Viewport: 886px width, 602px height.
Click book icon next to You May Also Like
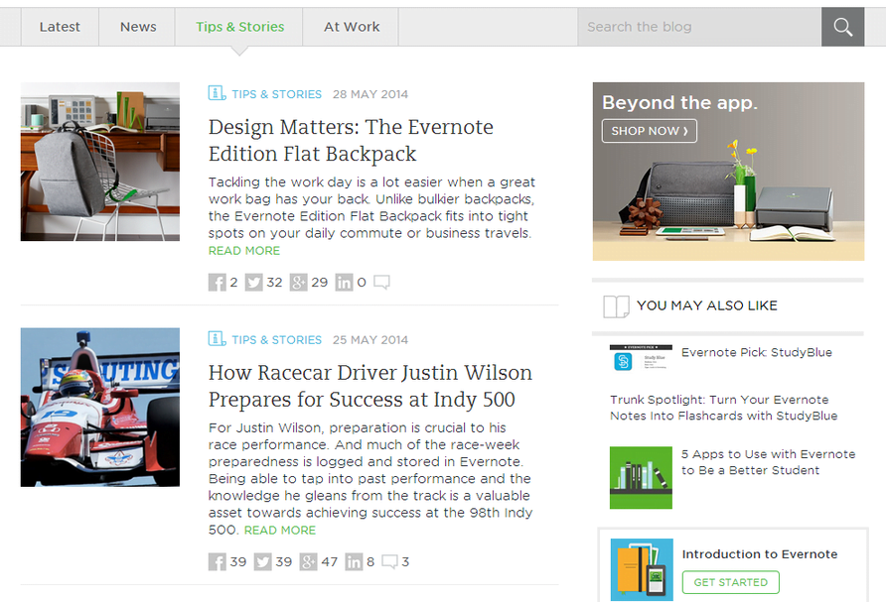[x=616, y=306]
